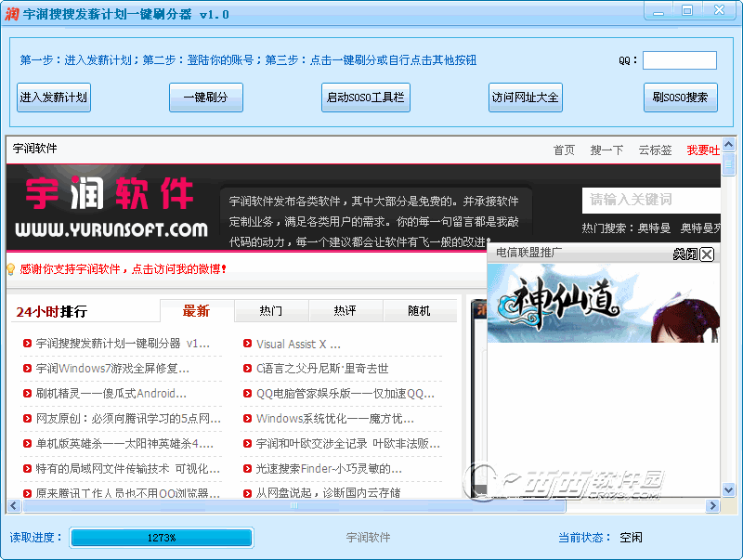Close the 电信联盟推广 ad popup
Viewport: 743px width, 560px height.
pos(707,254)
